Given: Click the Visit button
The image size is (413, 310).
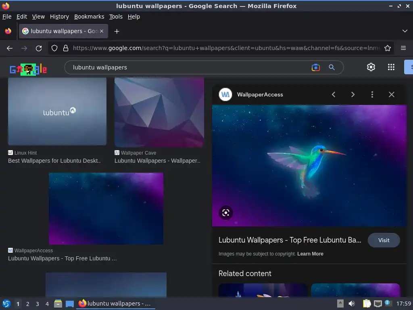Looking at the screenshot, I should click(384, 240).
